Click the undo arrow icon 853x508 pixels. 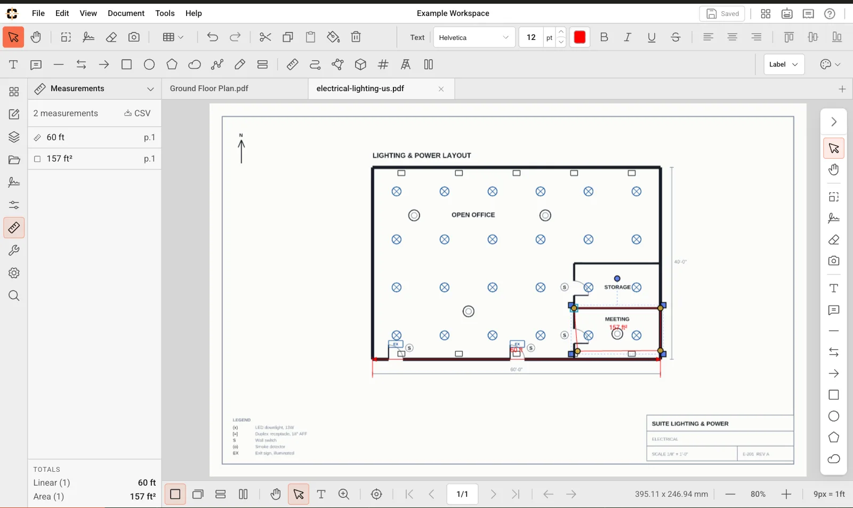point(212,37)
